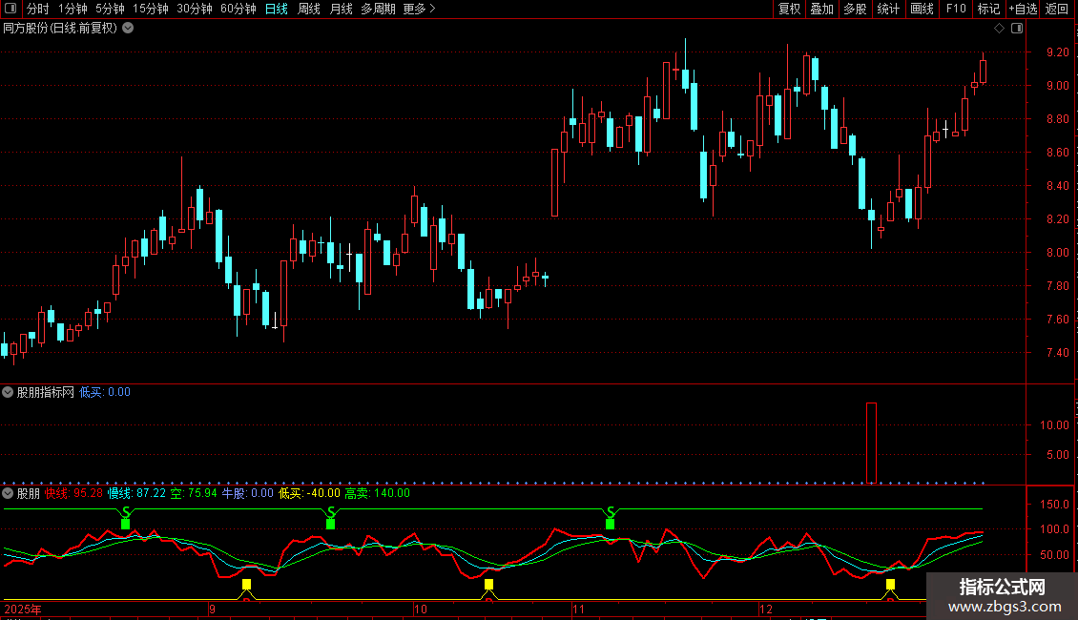Open F10 company info

coord(956,9)
